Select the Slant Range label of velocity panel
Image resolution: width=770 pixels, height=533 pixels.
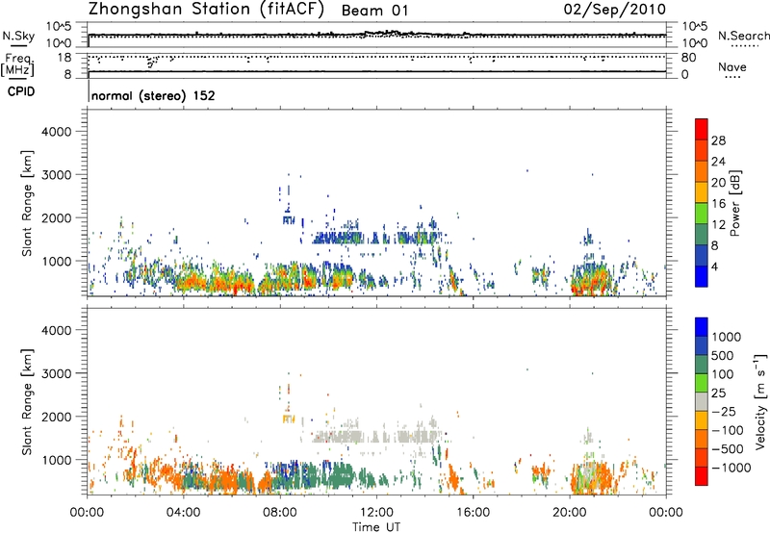point(27,402)
